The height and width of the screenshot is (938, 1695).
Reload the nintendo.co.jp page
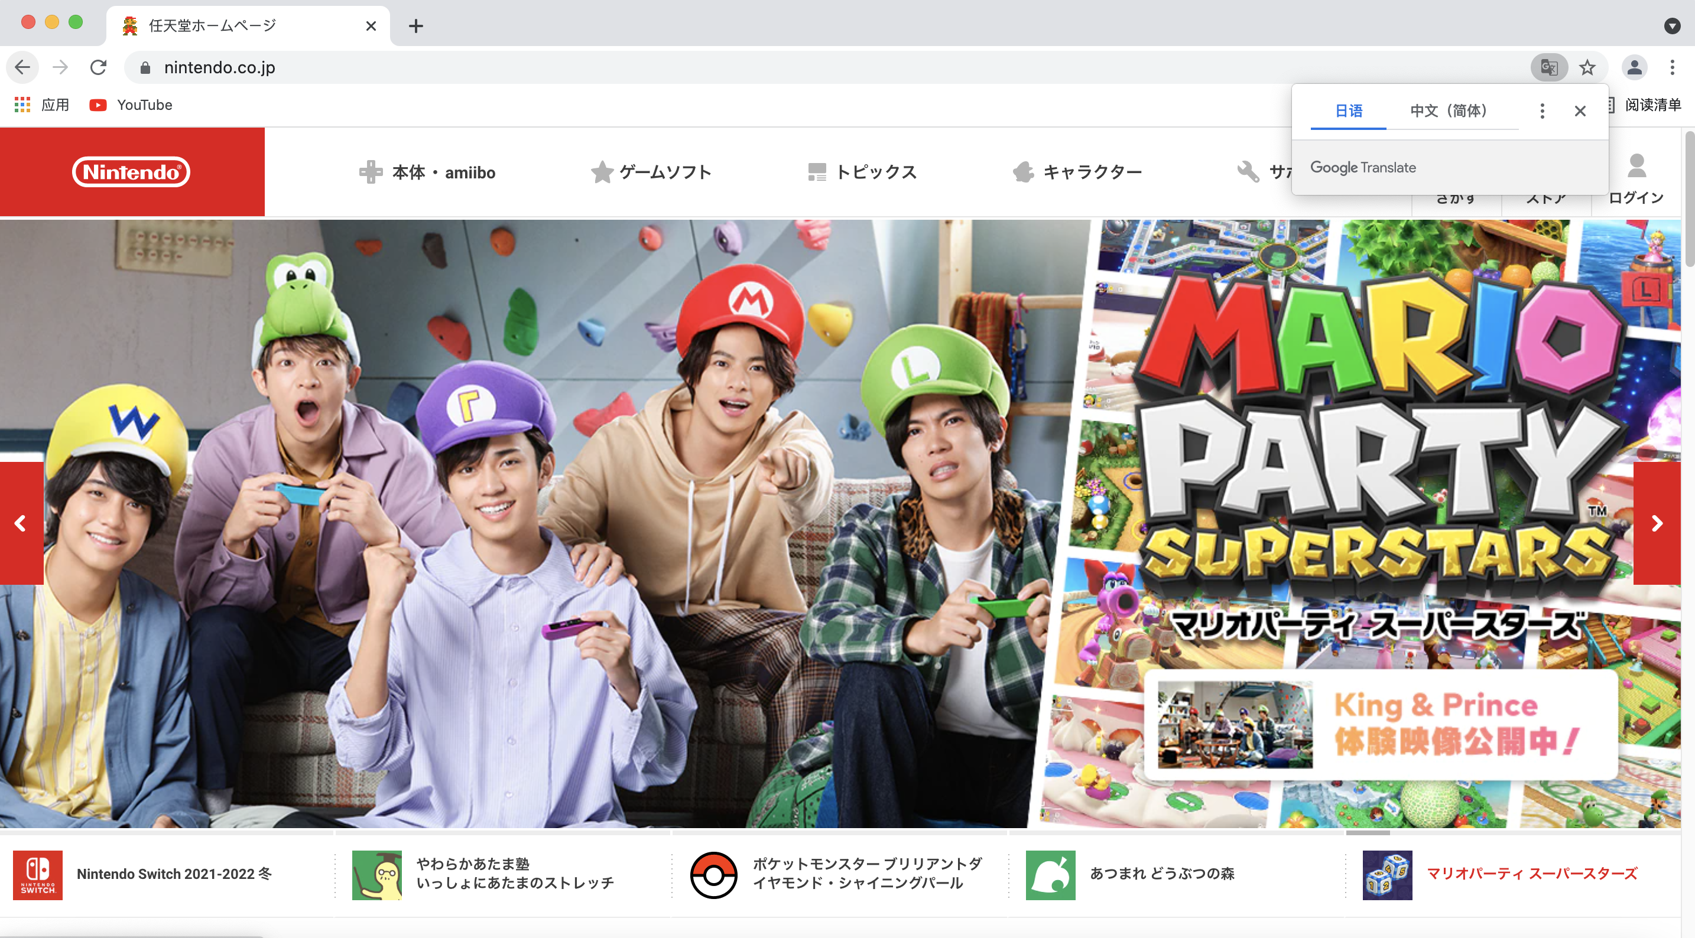click(x=99, y=67)
